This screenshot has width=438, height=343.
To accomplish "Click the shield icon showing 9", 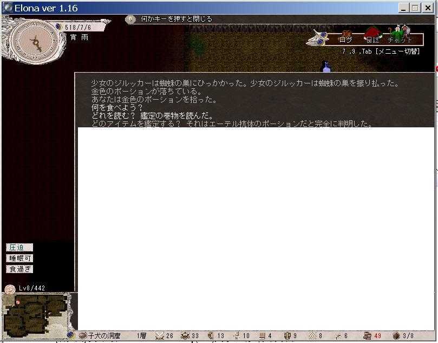I will [287, 335].
